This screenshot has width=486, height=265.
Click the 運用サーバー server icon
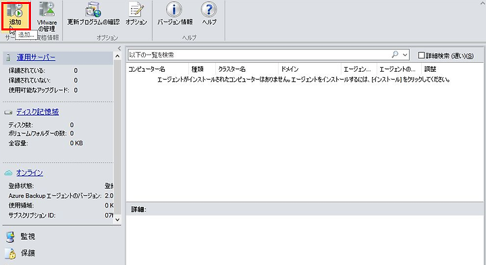(8, 57)
